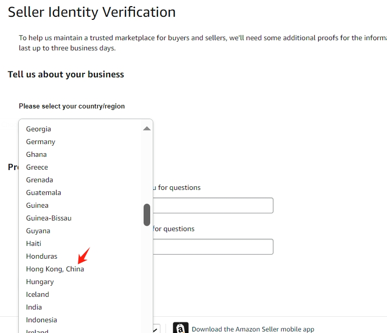
Task: Select Greece option
Action: [x=37, y=167]
